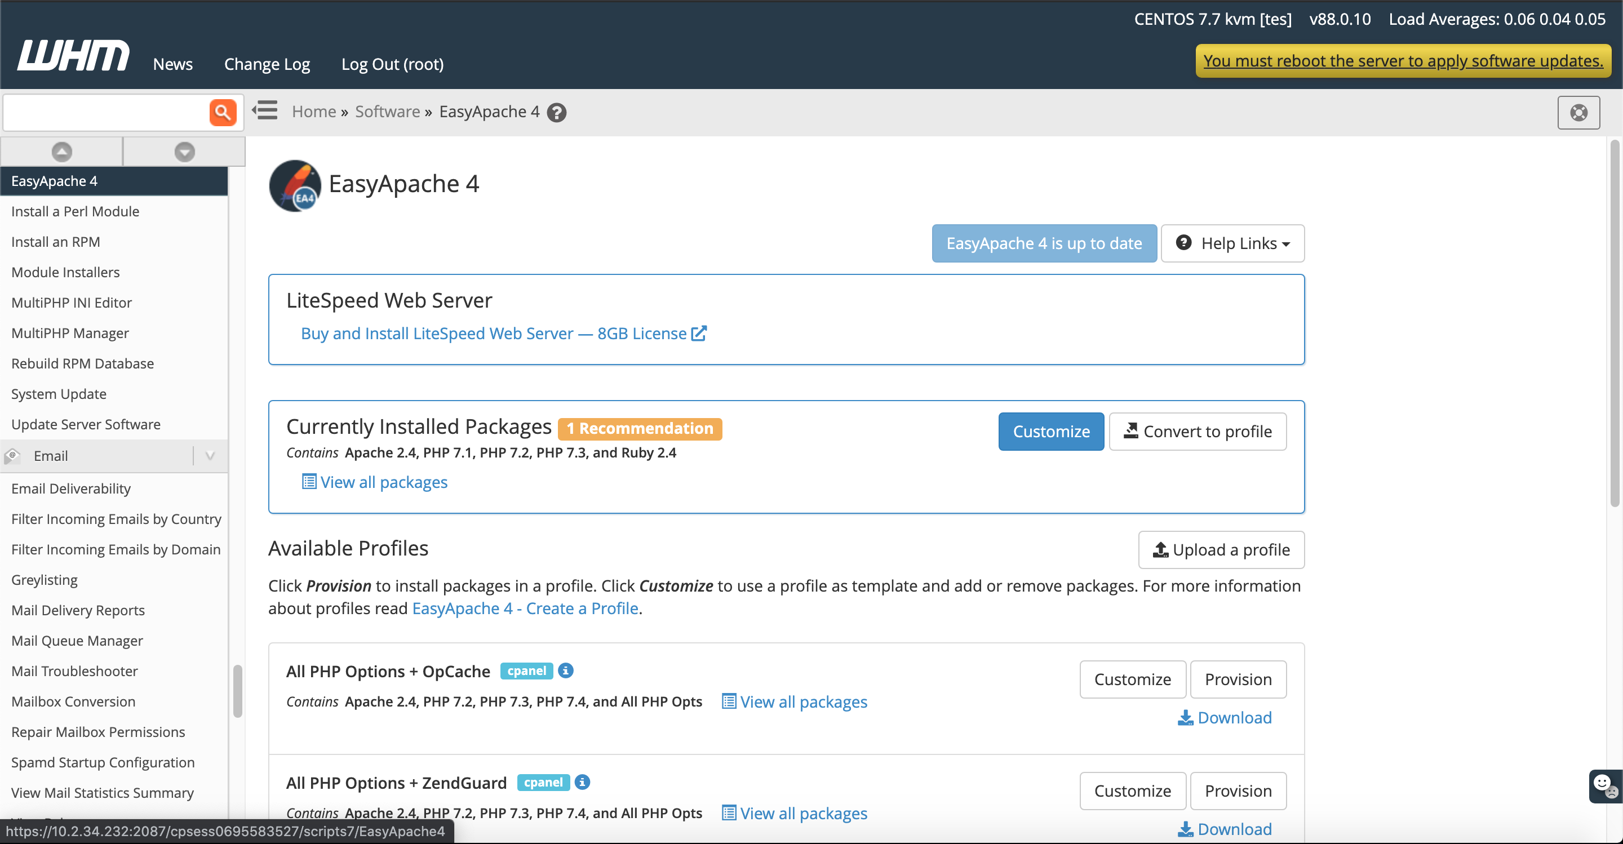Click the reboot server warning link

[x=1403, y=60]
